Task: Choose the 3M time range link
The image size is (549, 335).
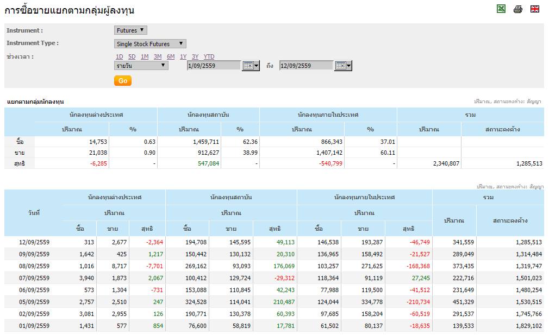Action: (x=158, y=56)
